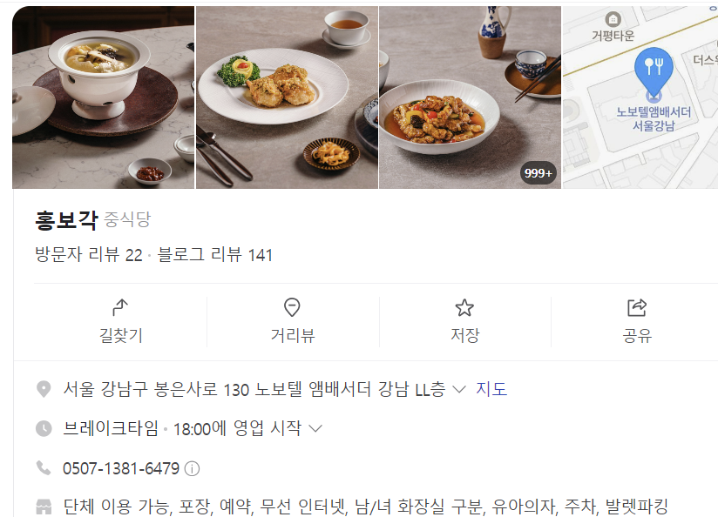This screenshot has height=517, width=718.
Task: Open the soup dish photo thumbnail
Action: pos(103,97)
